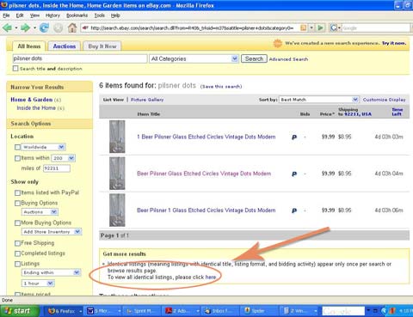Open the Sort by Best Match dropdown
Screen dimensions: 413x317
[319, 100]
